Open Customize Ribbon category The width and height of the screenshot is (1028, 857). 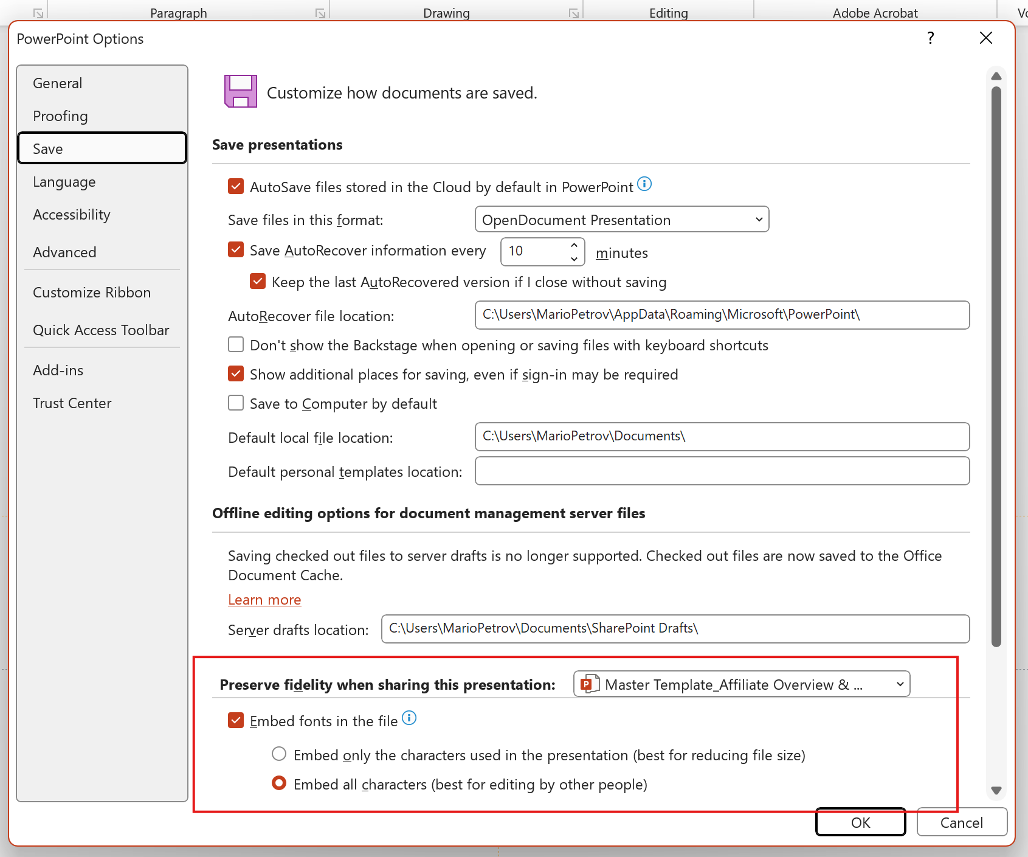[x=102, y=293]
